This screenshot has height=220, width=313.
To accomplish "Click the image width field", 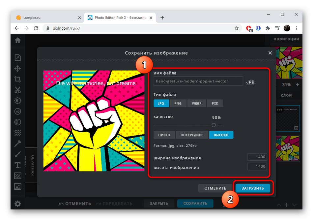I will 257,157.
